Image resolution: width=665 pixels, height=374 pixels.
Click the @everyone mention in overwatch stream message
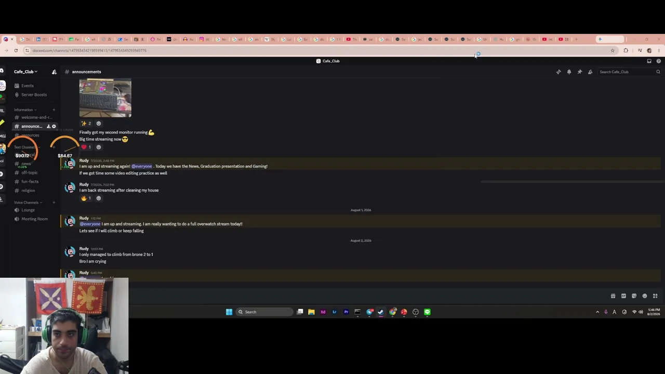pos(90,224)
